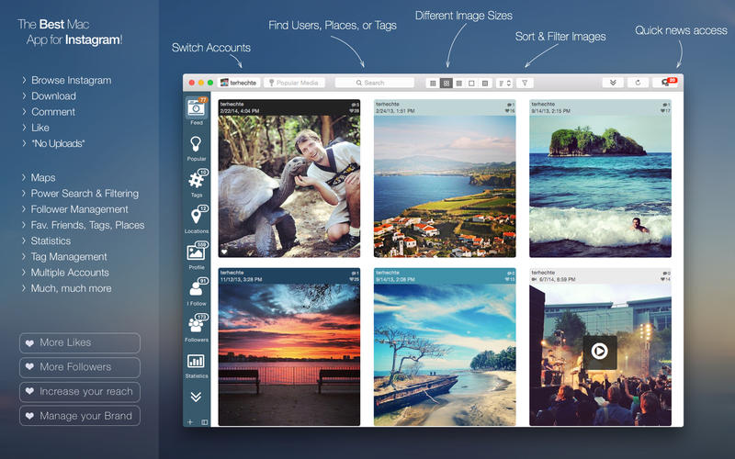Screen dimensions: 735x459
Task: Open the terhechte account switcher
Action: pyautogui.click(x=239, y=83)
